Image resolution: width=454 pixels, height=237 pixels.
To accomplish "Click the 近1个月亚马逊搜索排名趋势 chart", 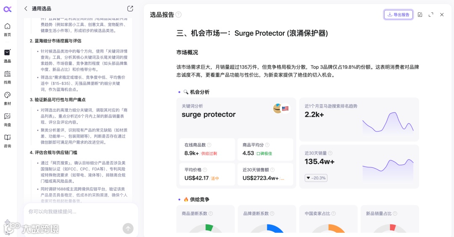I will (x=388, y=123).
